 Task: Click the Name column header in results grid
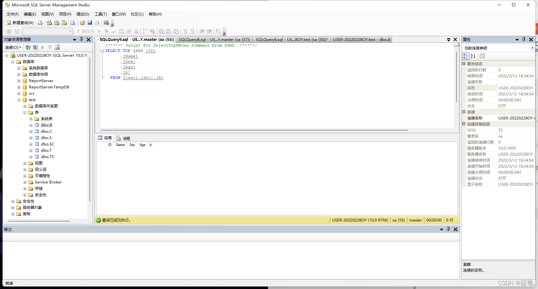pyautogui.click(x=121, y=145)
